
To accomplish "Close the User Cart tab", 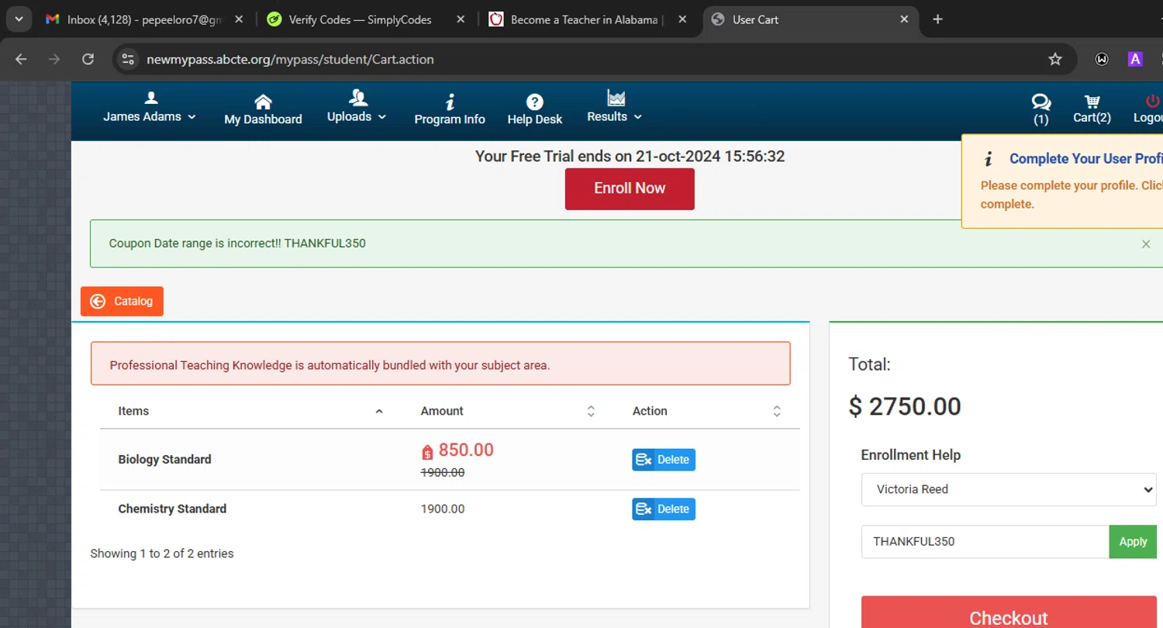I will point(904,19).
